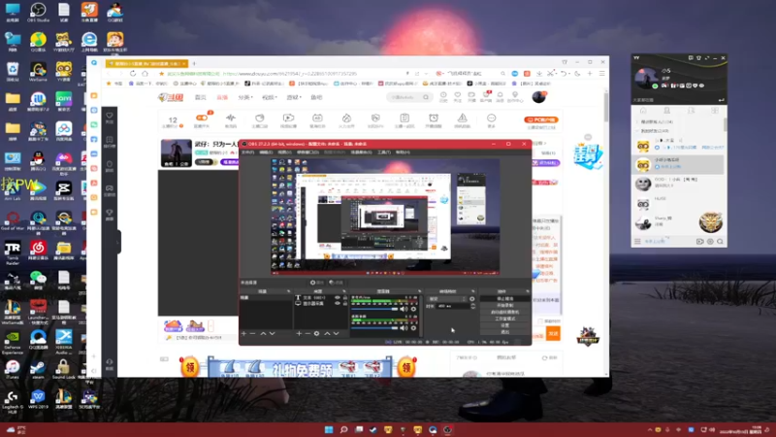The image size is (776, 437).
Task: Open a new browser tab with the plus icon
Action: coord(194,63)
